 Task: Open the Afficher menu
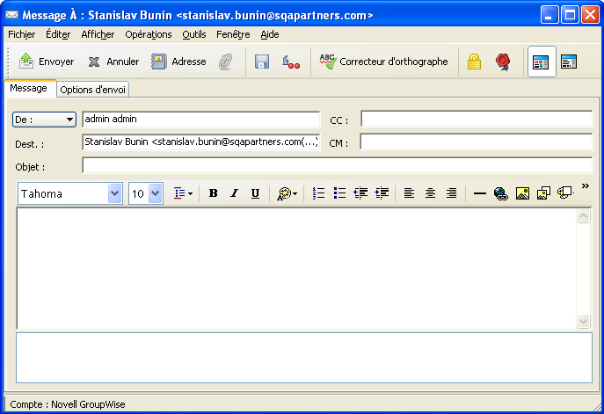coord(98,34)
